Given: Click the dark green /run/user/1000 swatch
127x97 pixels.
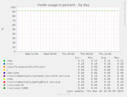Looking at the screenshot, I should [x=4, y=88].
